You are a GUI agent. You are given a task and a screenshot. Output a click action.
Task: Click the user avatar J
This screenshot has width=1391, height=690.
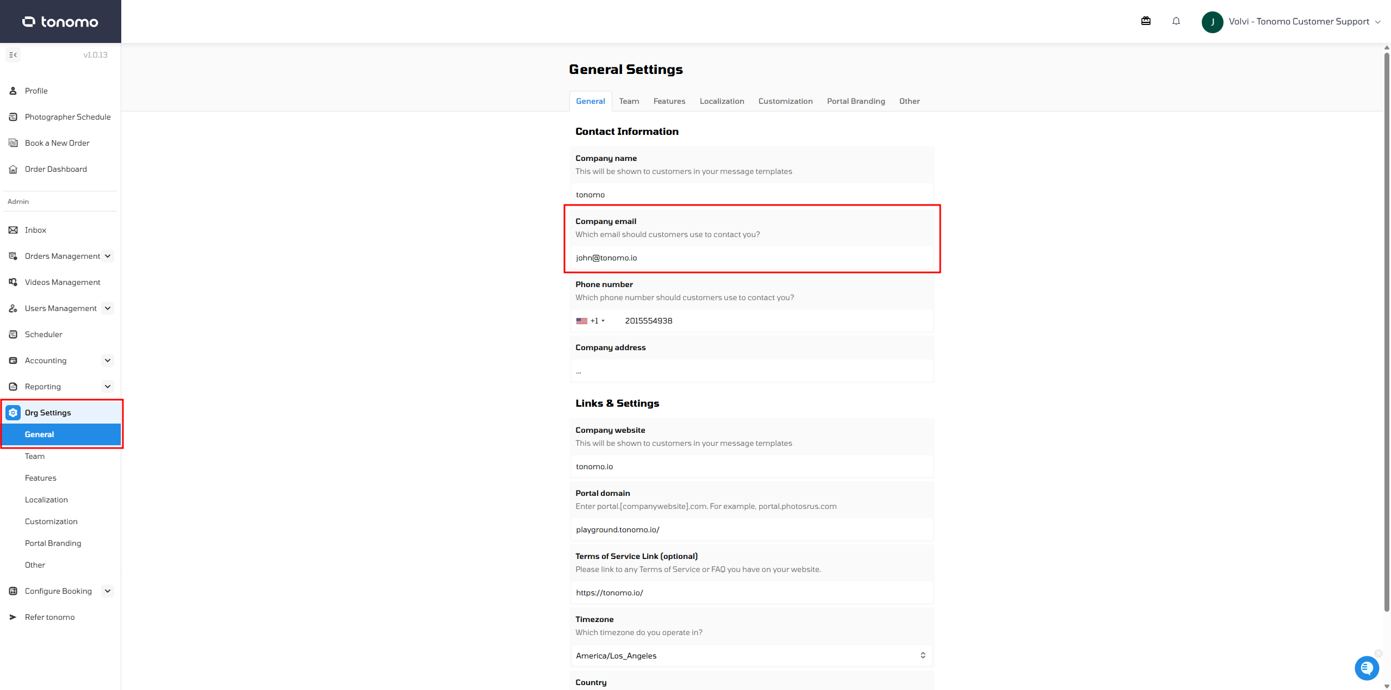tap(1212, 22)
